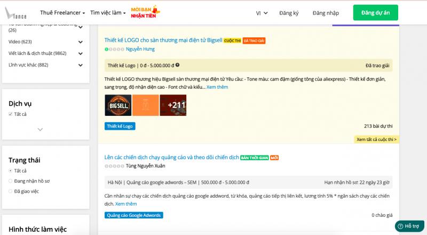Click the help icon next to the 5.000.000 đ budget
The width and height of the screenshot is (427, 235).
click(178, 65)
